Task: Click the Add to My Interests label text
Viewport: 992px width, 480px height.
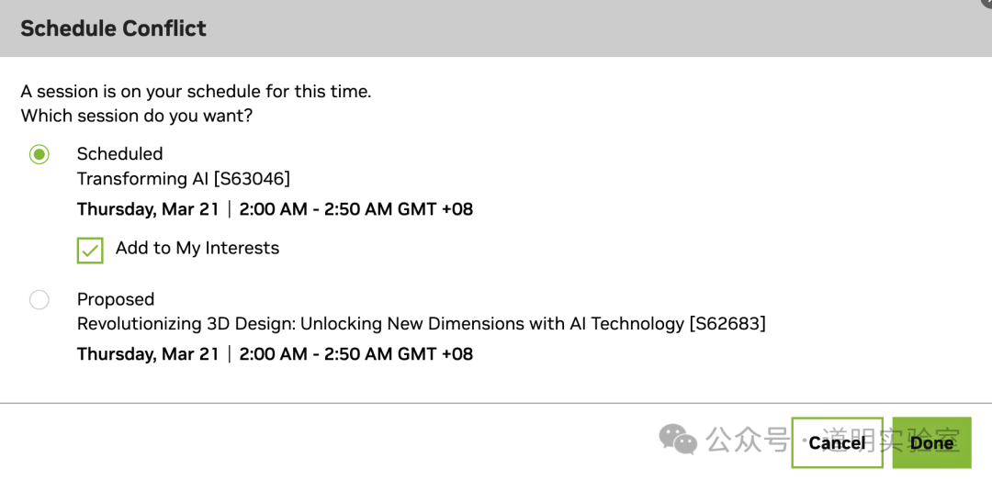Action: tap(197, 248)
